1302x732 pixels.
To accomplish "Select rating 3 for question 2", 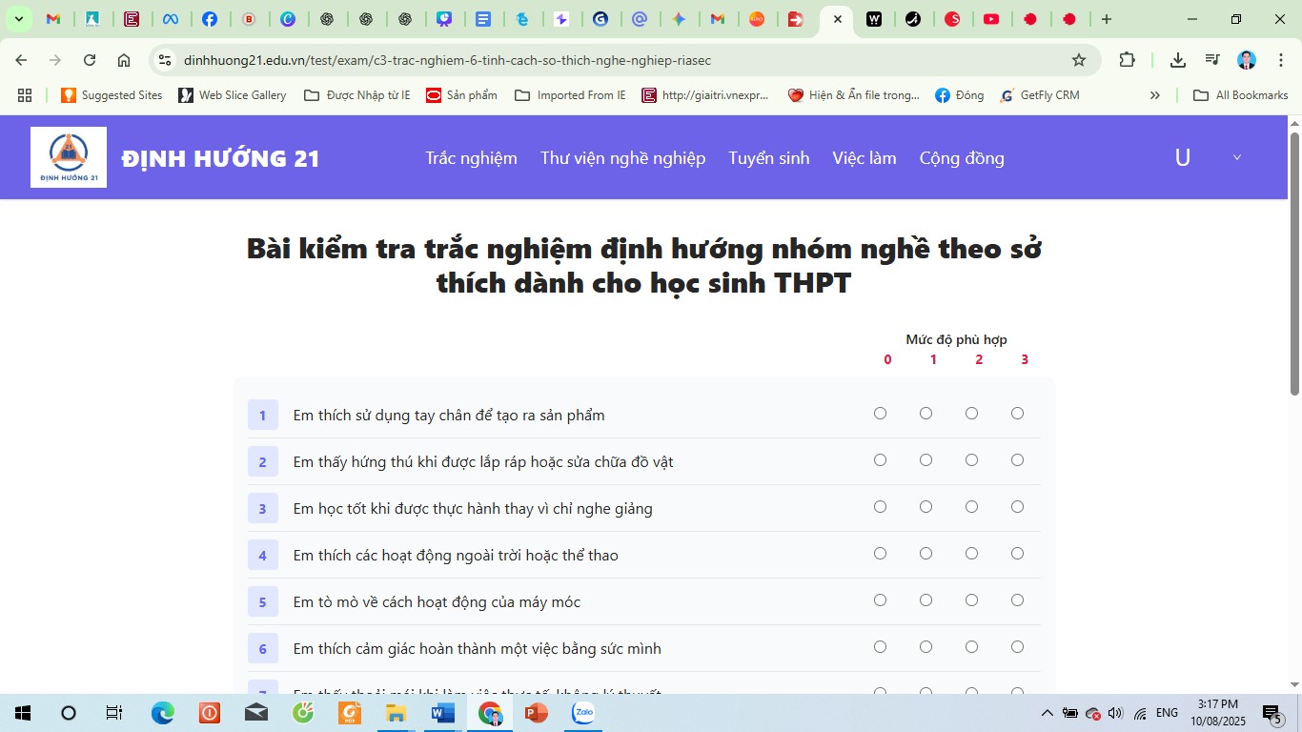I will (1017, 460).
